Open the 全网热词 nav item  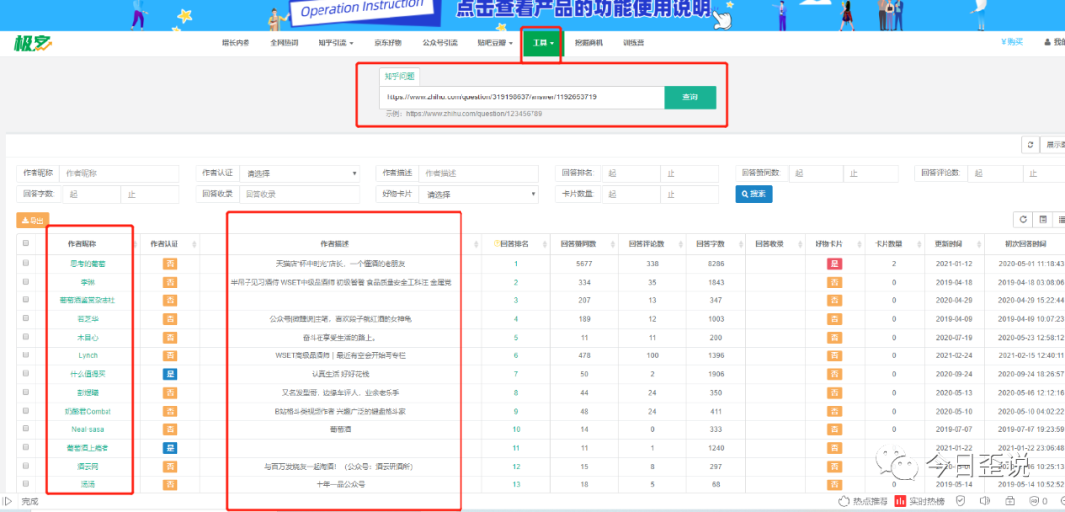[284, 42]
